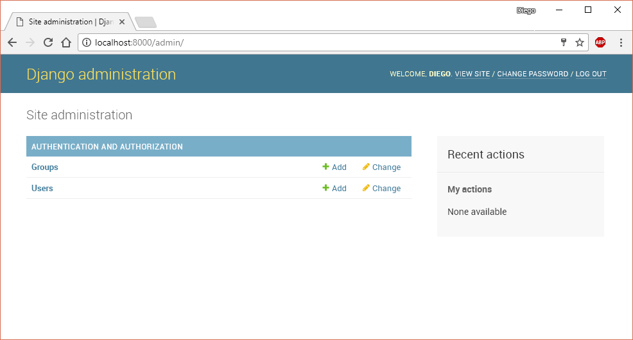Minimize the browser window

(x=559, y=10)
